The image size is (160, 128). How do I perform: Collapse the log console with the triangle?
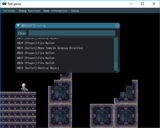pos(18,25)
